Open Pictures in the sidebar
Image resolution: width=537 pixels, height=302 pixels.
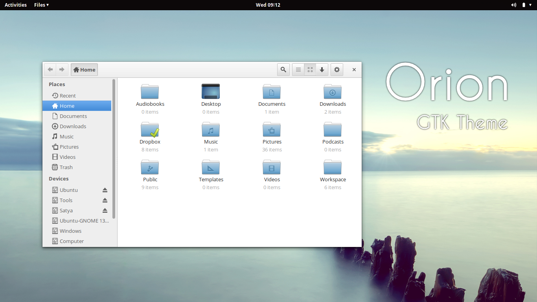pos(77,147)
